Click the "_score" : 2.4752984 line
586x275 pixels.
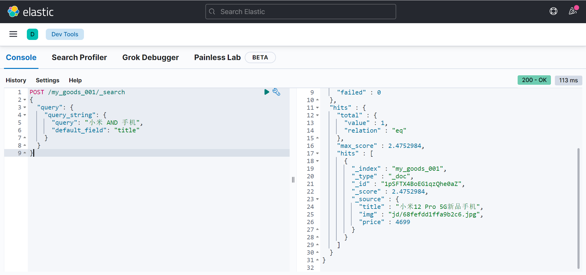click(390, 191)
